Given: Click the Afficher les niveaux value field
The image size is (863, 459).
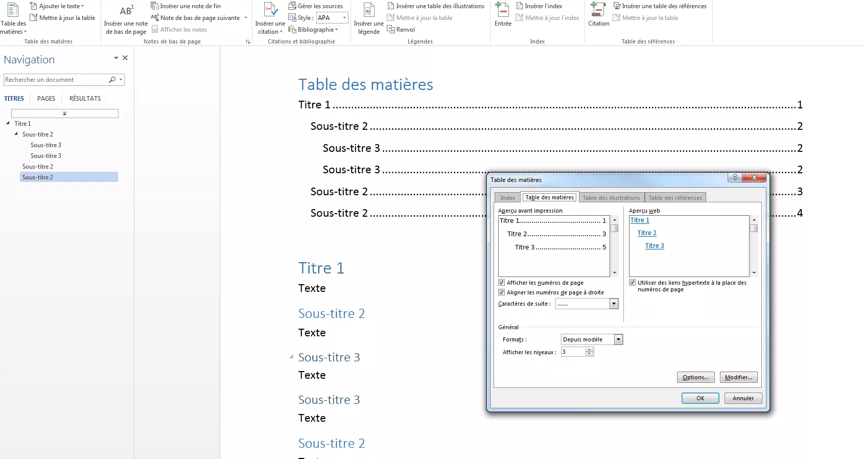Looking at the screenshot, I should pyautogui.click(x=573, y=352).
